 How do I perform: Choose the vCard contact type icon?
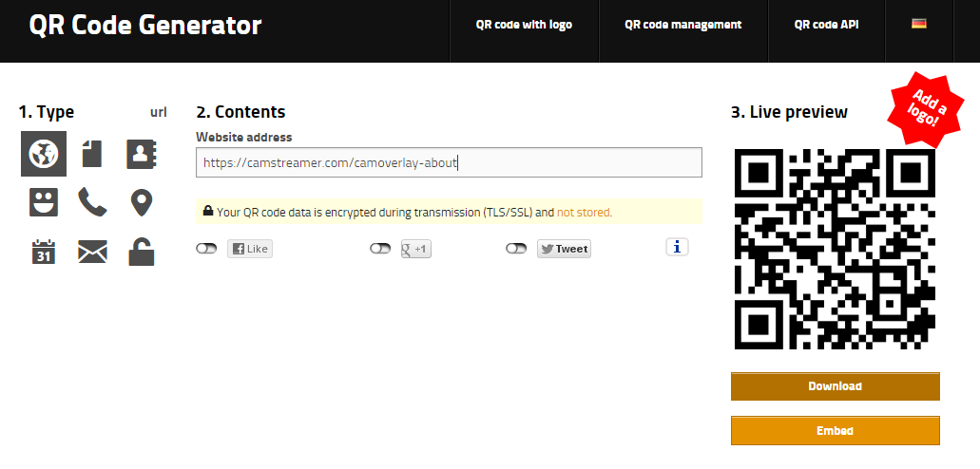[x=142, y=154]
